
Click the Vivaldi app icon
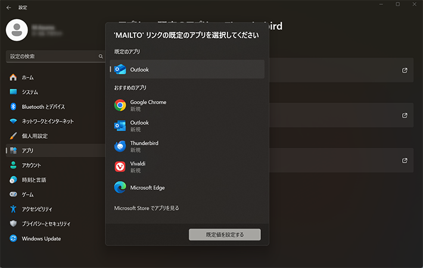pos(120,167)
